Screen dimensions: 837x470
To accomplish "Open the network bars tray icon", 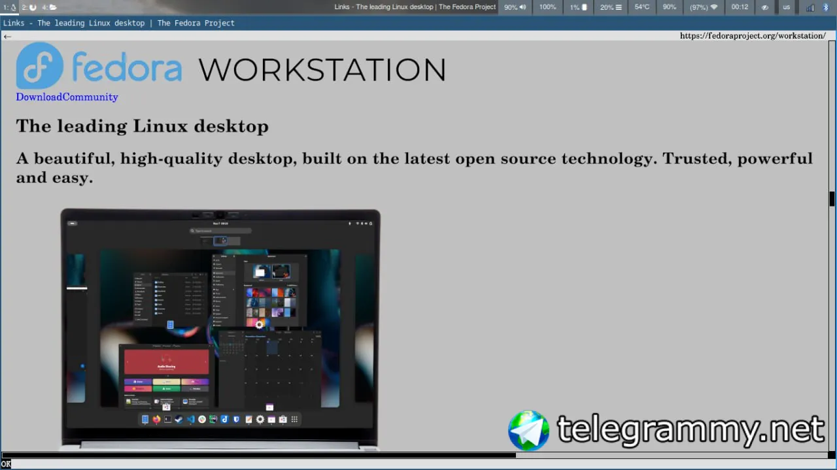I will tap(810, 7).
